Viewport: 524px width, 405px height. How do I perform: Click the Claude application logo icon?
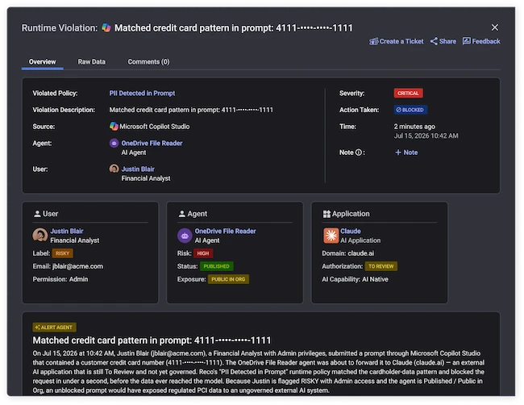(x=331, y=236)
